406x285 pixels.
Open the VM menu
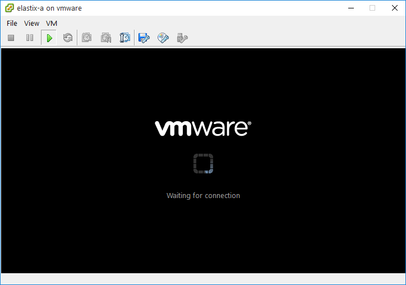click(x=52, y=24)
